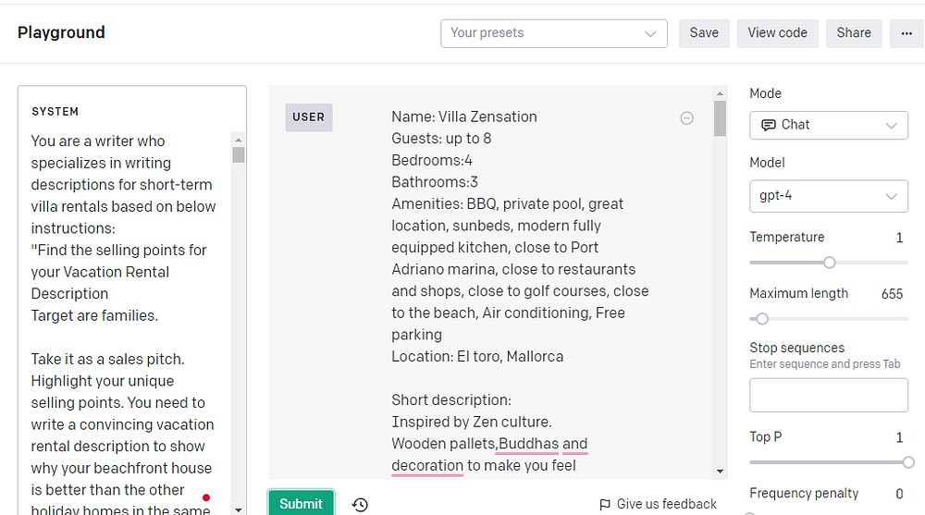Open the Model dropdown showing gpt-4
This screenshot has width=925, height=515.
(828, 196)
